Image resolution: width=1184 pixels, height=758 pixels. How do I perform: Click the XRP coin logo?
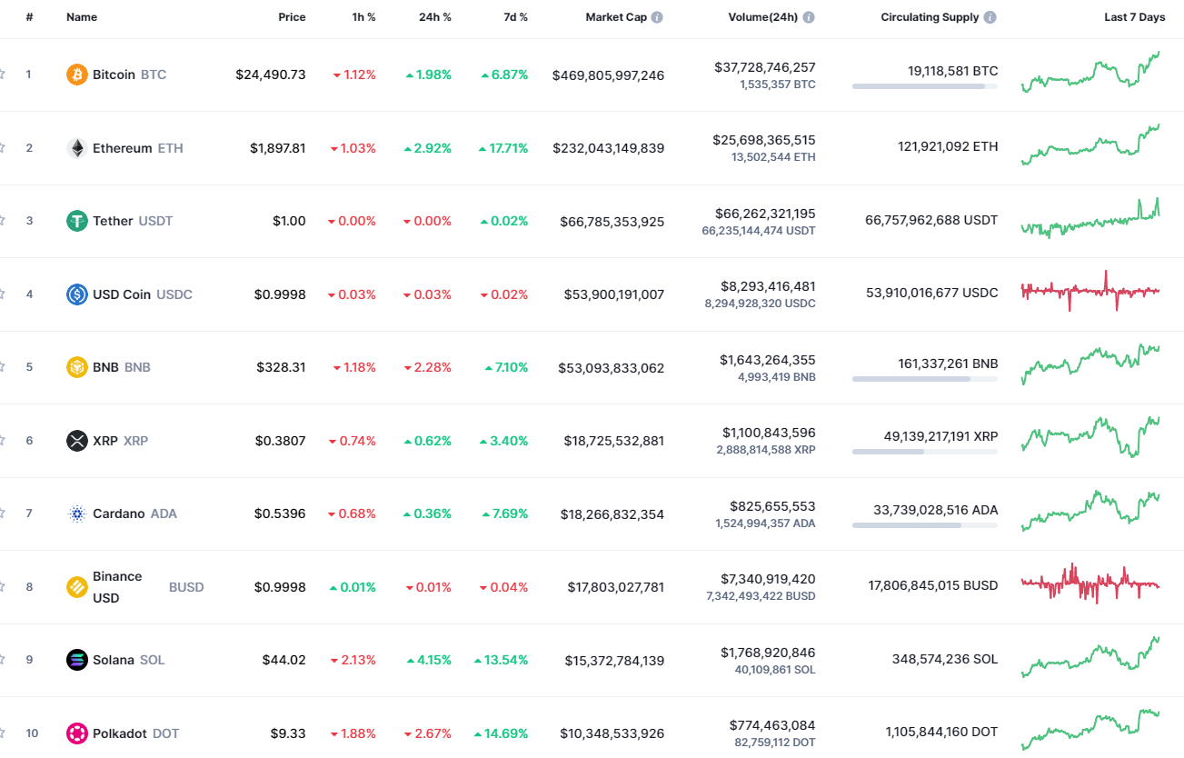point(75,440)
